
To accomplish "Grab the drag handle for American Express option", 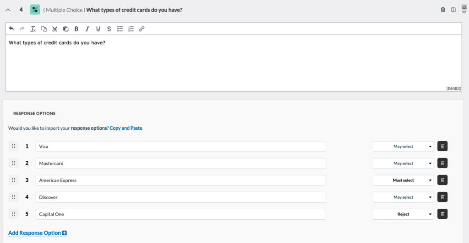I will point(13,180).
